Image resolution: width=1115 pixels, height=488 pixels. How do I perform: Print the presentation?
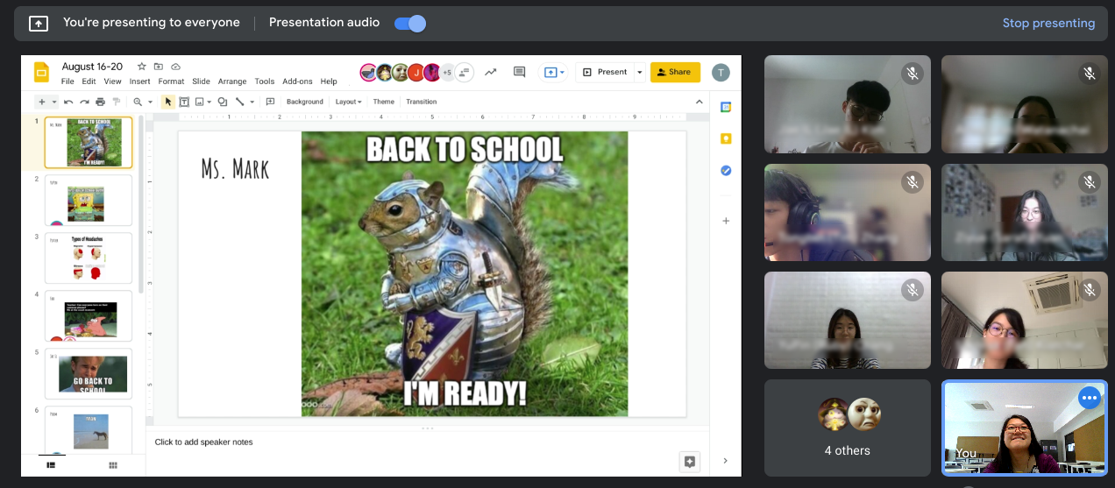[x=100, y=102]
